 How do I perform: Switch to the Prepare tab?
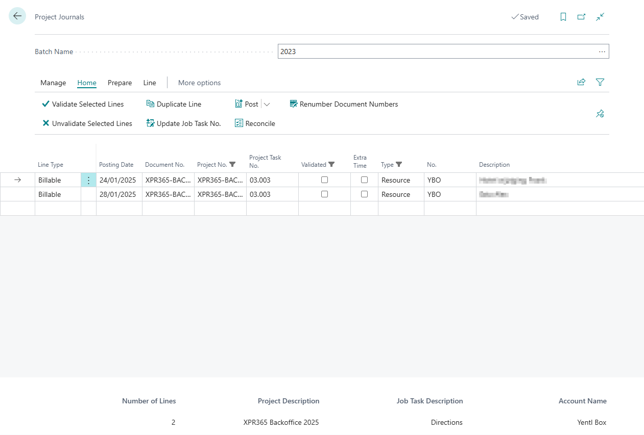(120, 83)
